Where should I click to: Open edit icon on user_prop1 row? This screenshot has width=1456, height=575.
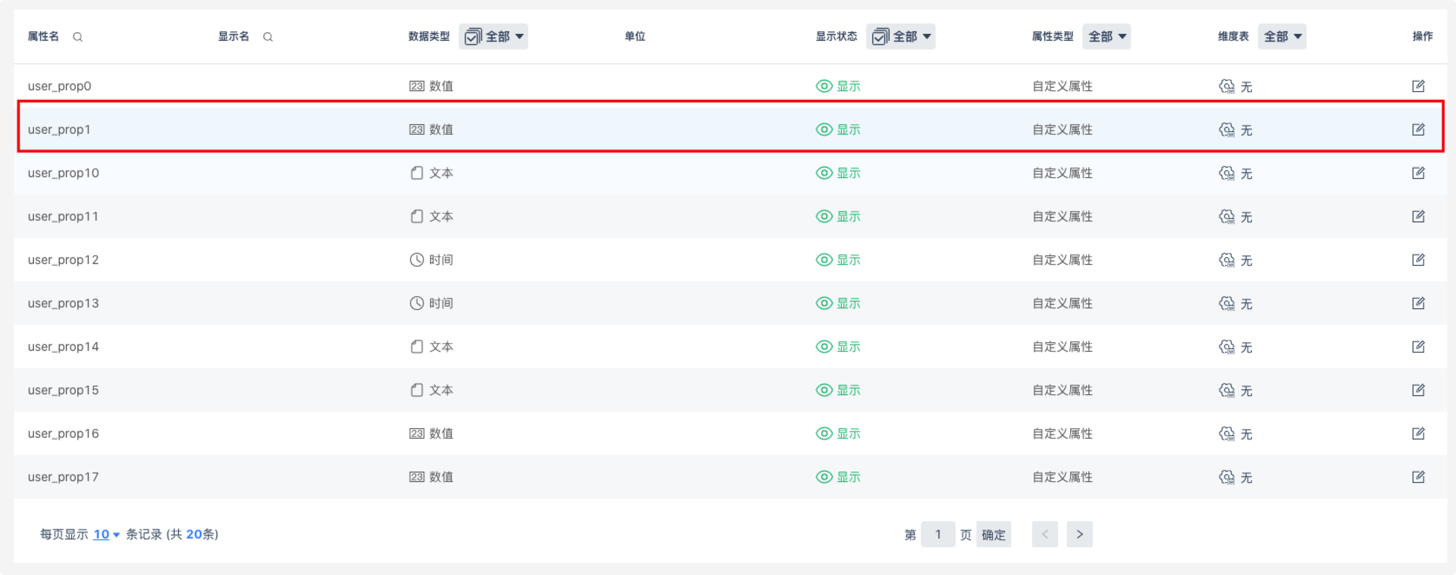[1418, 129]
